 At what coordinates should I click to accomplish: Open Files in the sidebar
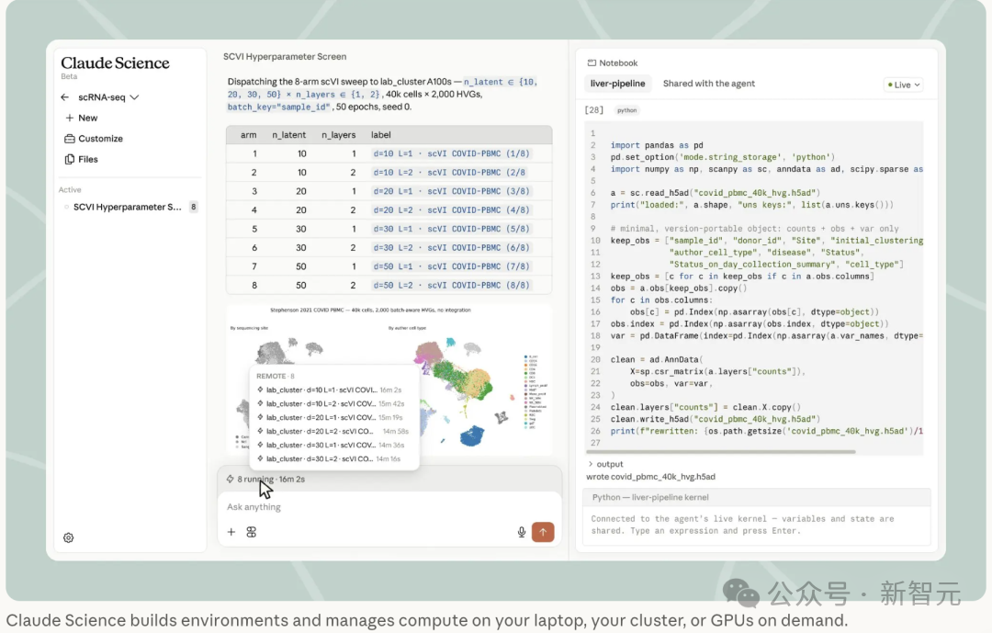click(x=81, y=159)
